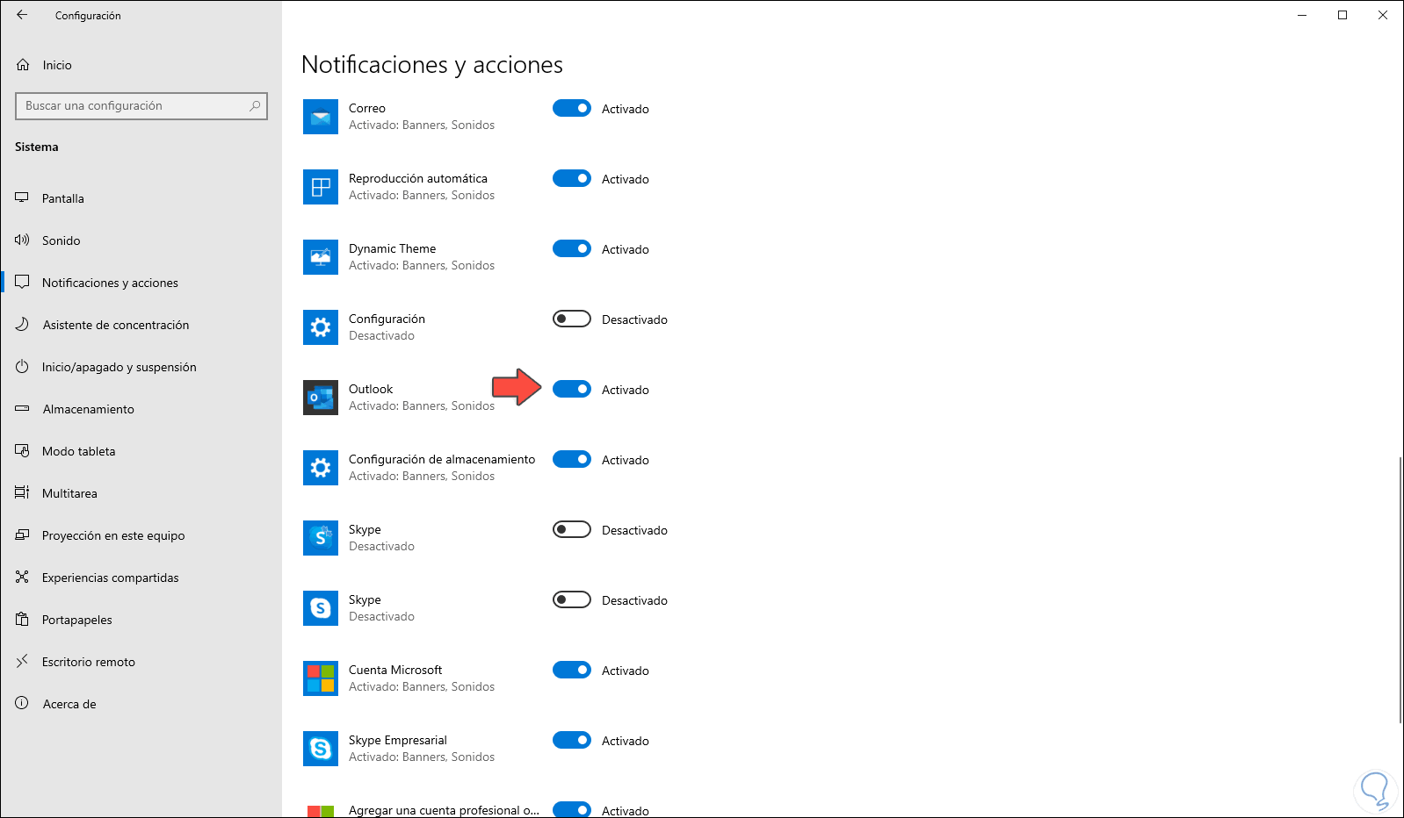
Task: Disable Reproducción automática notifications switch
Action: [x=572, y=178]
